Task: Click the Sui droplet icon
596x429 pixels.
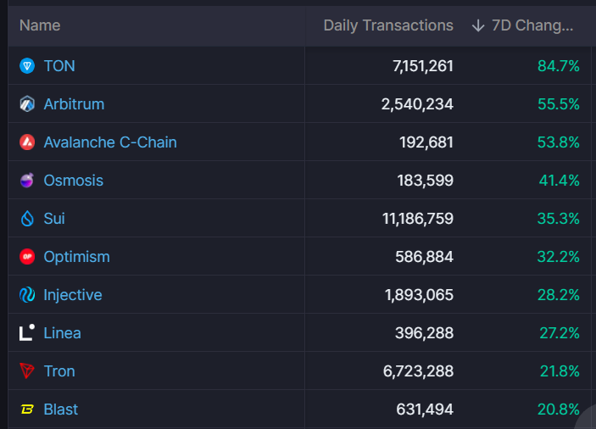Action: (x=27, y=219)
